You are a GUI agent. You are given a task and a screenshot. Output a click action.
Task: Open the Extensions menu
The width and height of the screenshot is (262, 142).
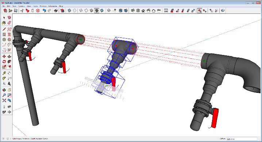click(x=53, y=6)
